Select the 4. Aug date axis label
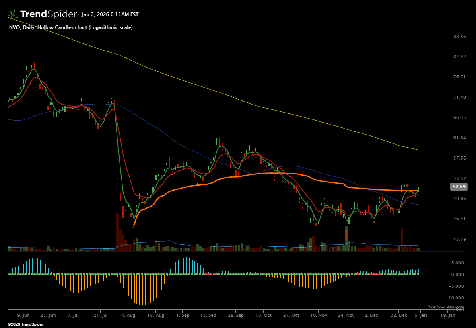 [128, 316]
